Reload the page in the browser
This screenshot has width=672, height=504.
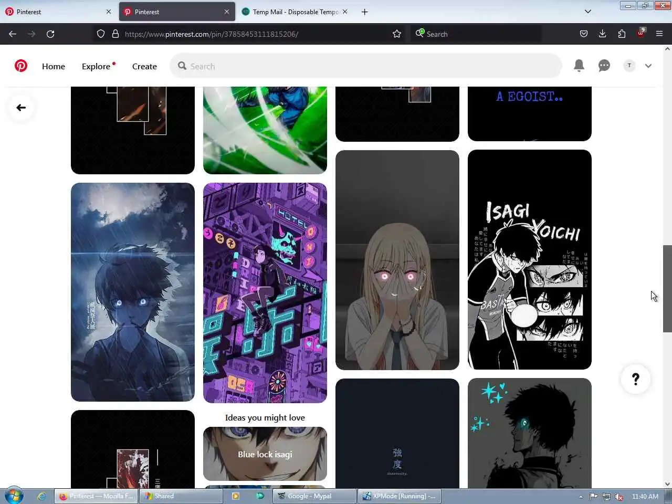[x=50, y=34]
